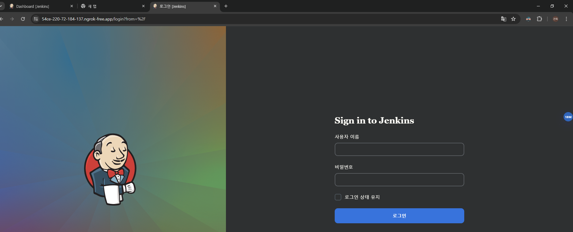The height and width of the screenshot is (232, 573).
Task: Enable 로그인 상태 유지 checkbox
Action: pos(338,197)
